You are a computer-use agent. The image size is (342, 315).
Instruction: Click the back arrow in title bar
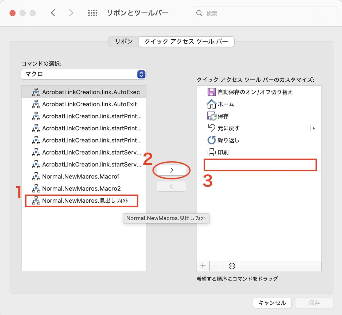pos(53,13)
